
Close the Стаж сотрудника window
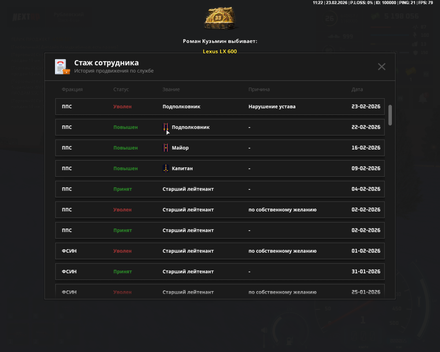(x=381, y=67)
